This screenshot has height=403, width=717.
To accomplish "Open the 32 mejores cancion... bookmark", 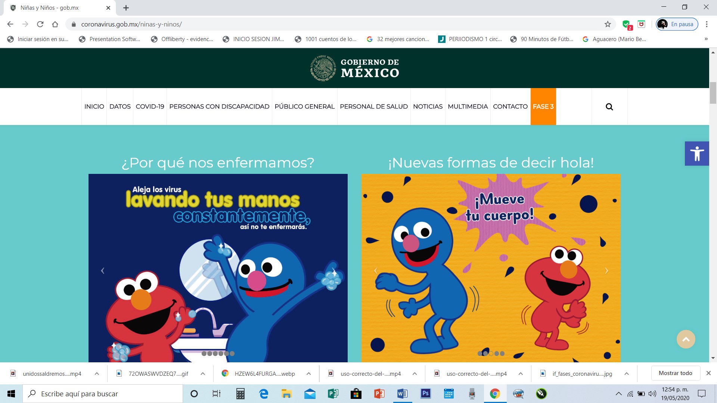I will pos(398,39).
